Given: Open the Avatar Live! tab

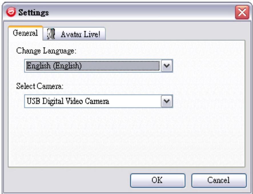Looking at the screenshot, I should (x=74, y=34).
